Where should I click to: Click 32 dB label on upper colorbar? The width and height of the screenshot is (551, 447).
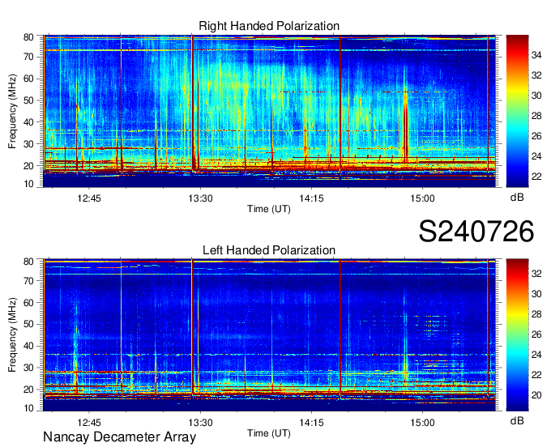tap(536, 75)
